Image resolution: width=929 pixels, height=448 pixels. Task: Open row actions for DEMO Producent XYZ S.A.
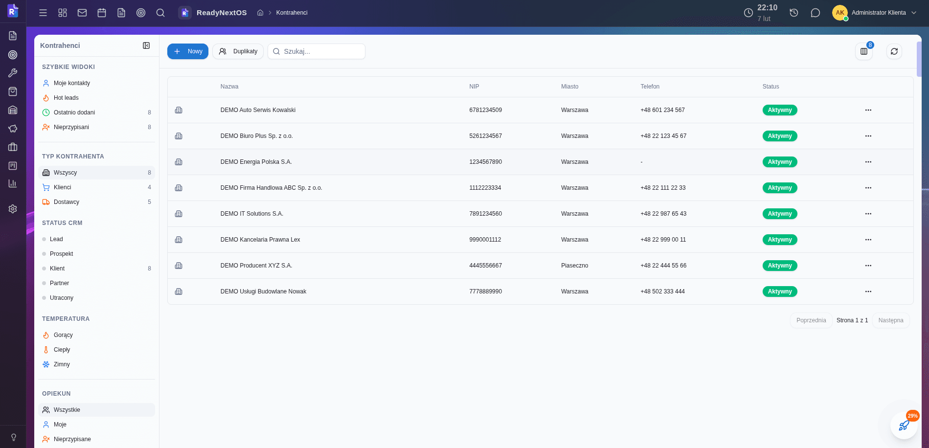point(868,266)
